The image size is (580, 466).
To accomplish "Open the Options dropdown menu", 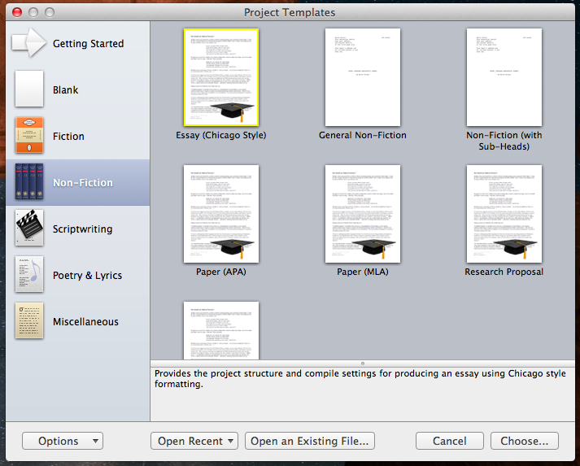I will [x=62, y=441].
